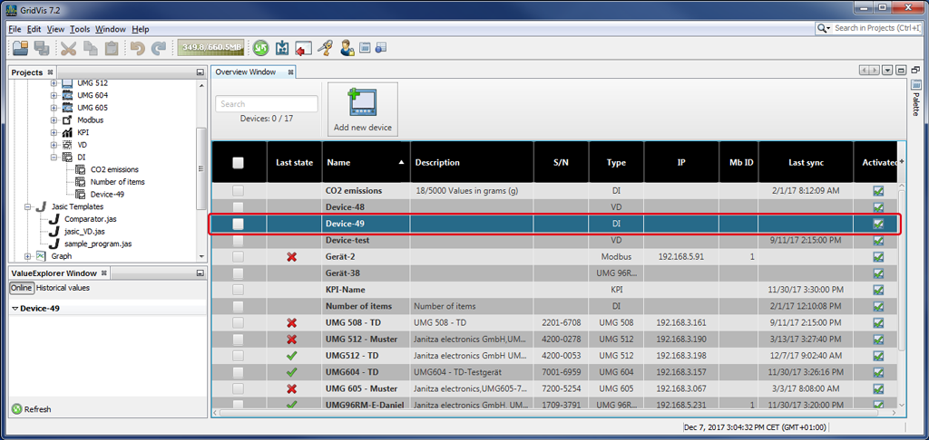Check the row checkbox for CO2 emissions
The image size is (929, 440).
click(x=239, y=191)
